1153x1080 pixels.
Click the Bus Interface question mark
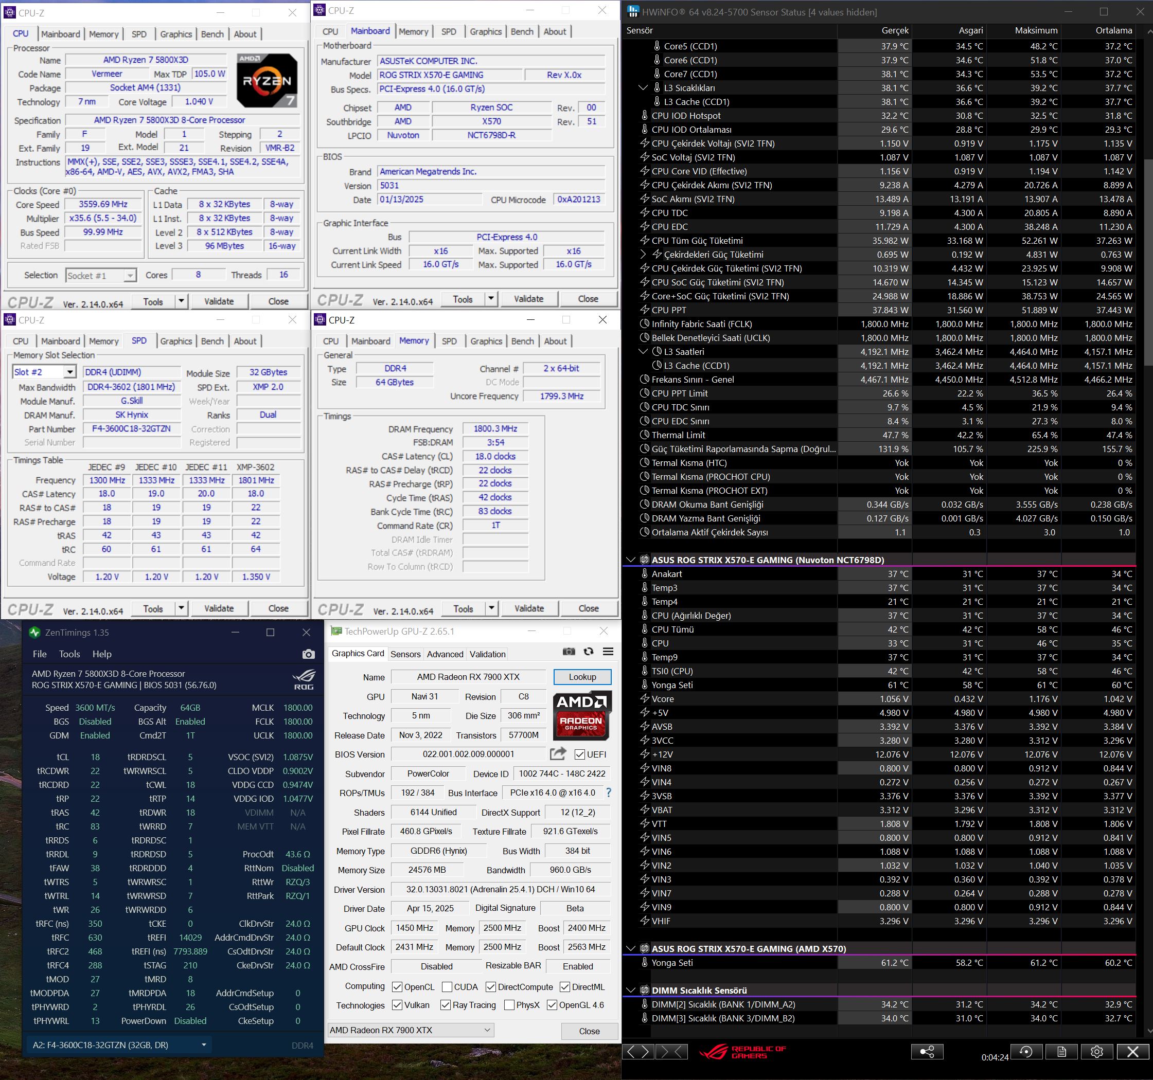608,793
